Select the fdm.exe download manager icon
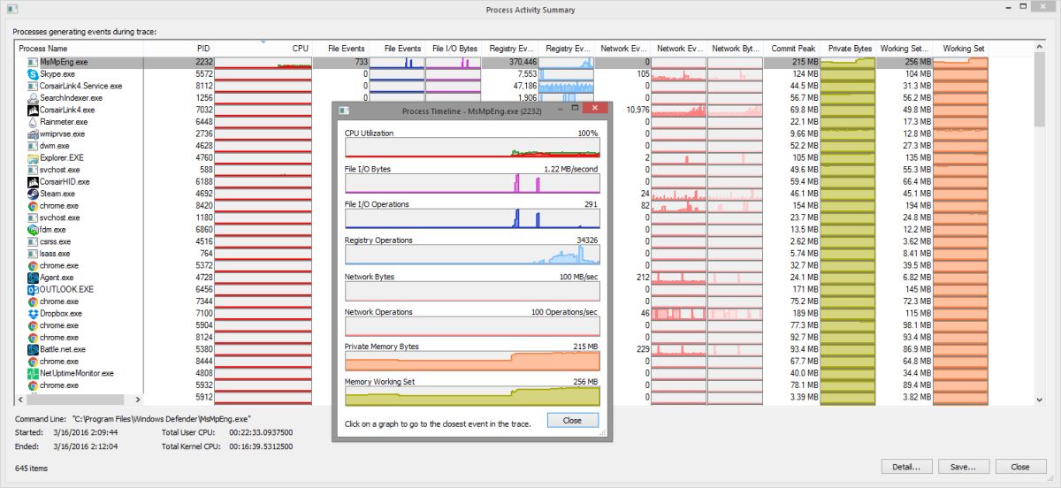The height and width of the screenshot is (488, 1061). tap(32, 230)
